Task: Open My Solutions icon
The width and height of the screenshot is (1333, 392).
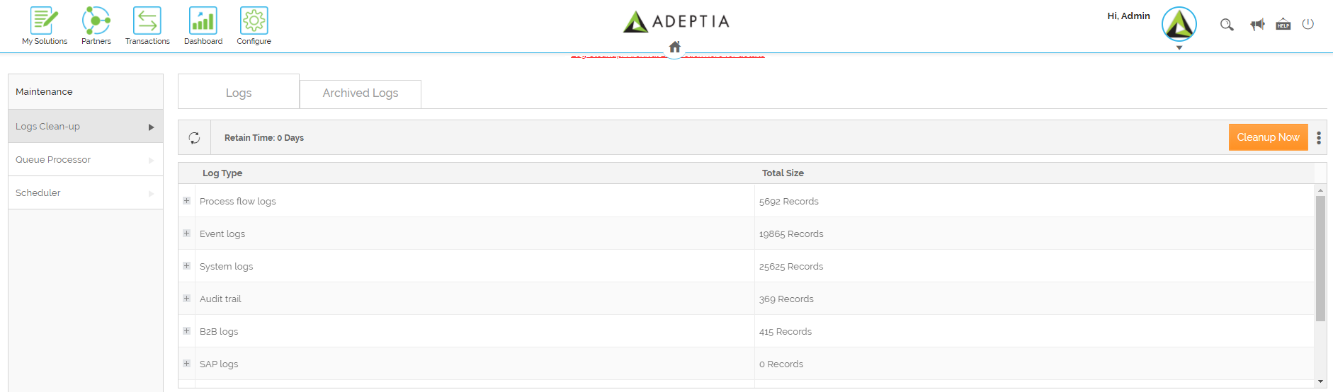Action: click(x=44, y=21)
